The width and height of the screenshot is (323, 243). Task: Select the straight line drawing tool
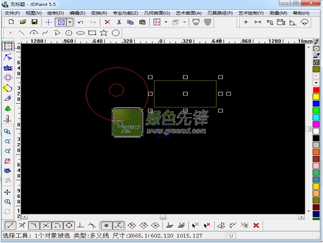tap(22, 33)
